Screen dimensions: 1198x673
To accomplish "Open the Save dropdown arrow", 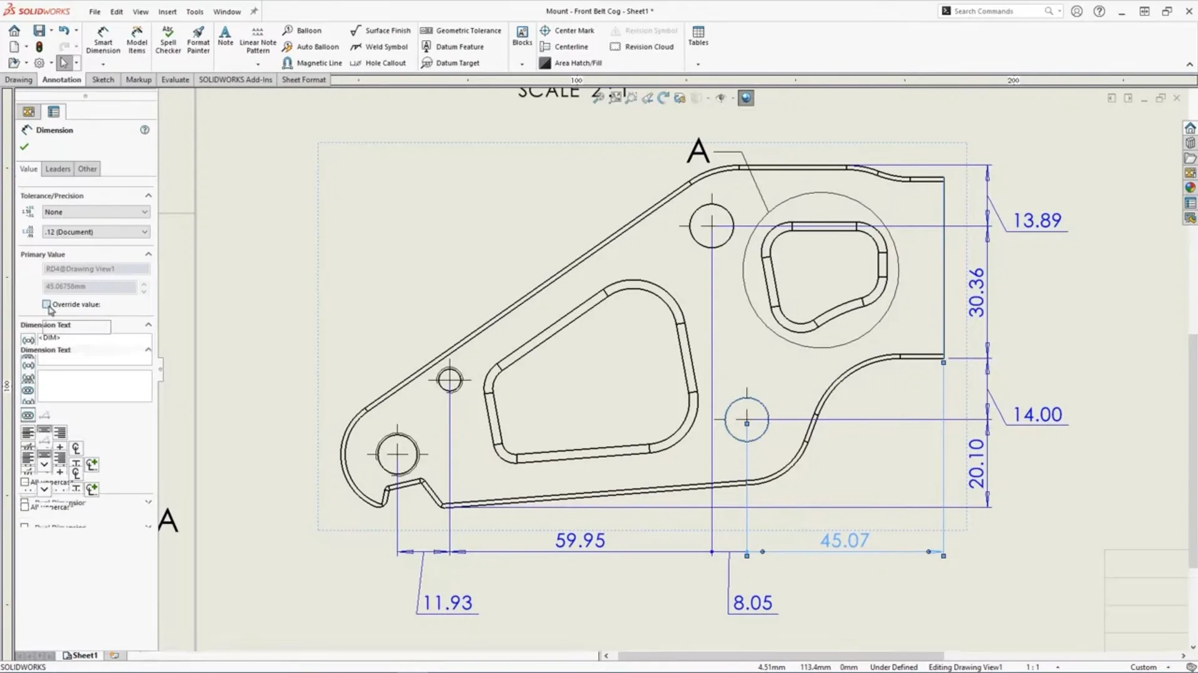I will pyautogui.click(x=51, y=31).
